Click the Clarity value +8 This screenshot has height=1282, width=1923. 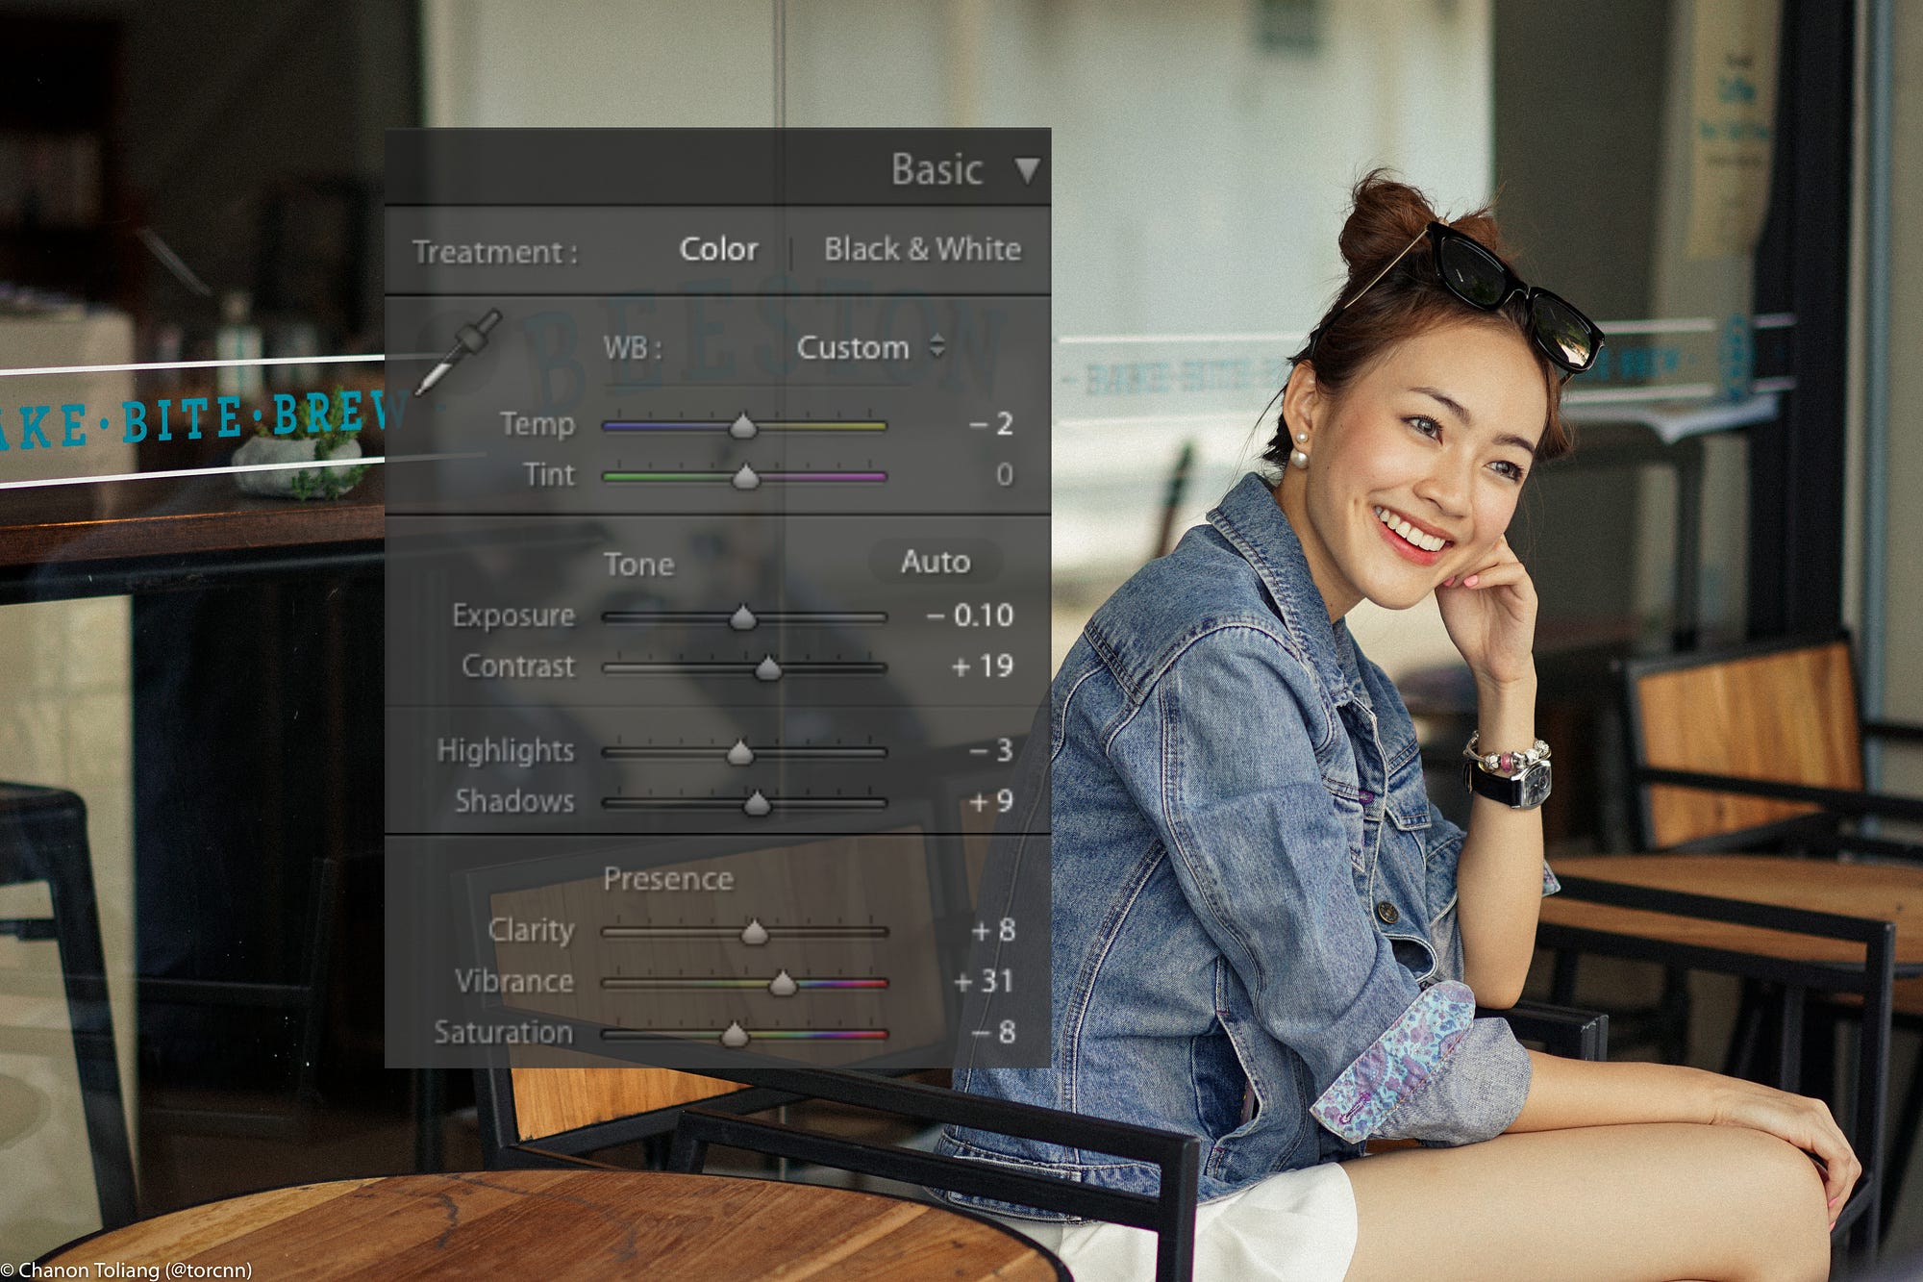(x=992, y=930)
